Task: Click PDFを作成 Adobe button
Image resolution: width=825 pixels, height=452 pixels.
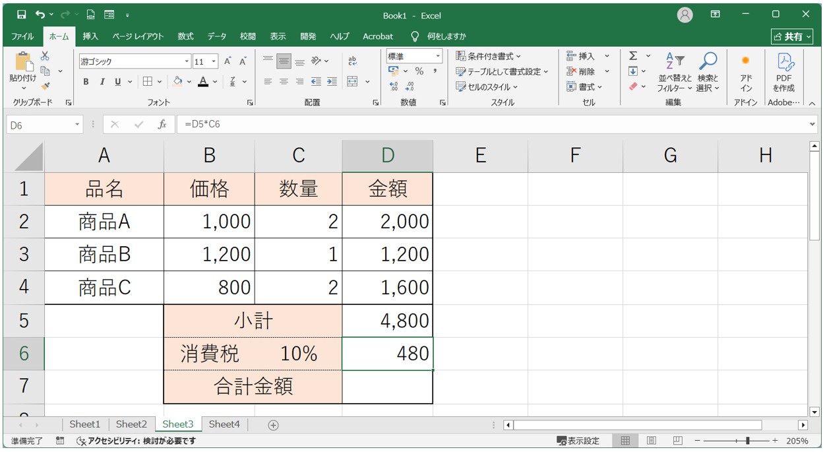Action: tap(784, 73)
